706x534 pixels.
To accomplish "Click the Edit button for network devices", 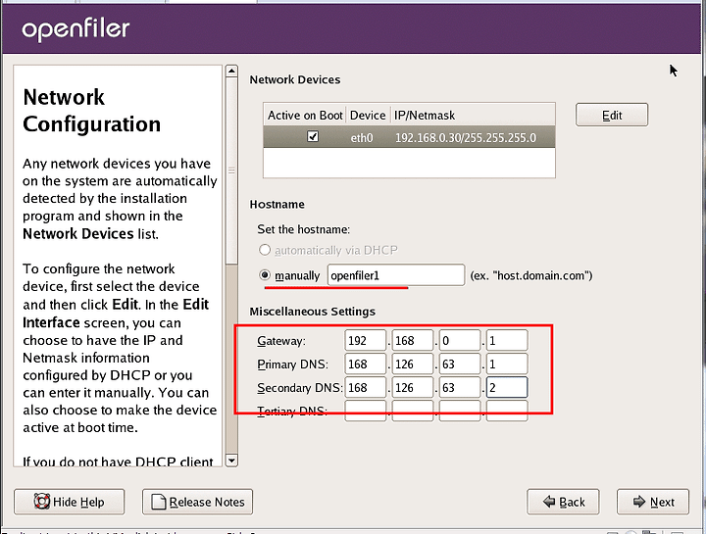I will 612,115.
